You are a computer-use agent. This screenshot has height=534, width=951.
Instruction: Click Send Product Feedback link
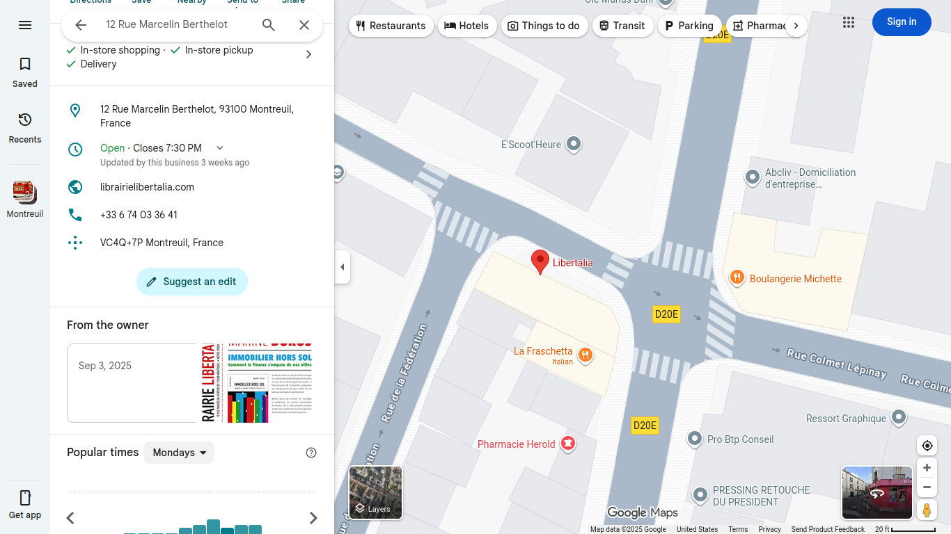tap(828, 529)
